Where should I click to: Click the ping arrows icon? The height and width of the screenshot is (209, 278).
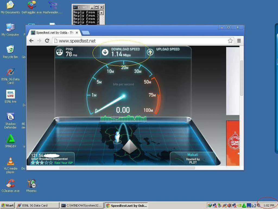[x=59, y=52]
